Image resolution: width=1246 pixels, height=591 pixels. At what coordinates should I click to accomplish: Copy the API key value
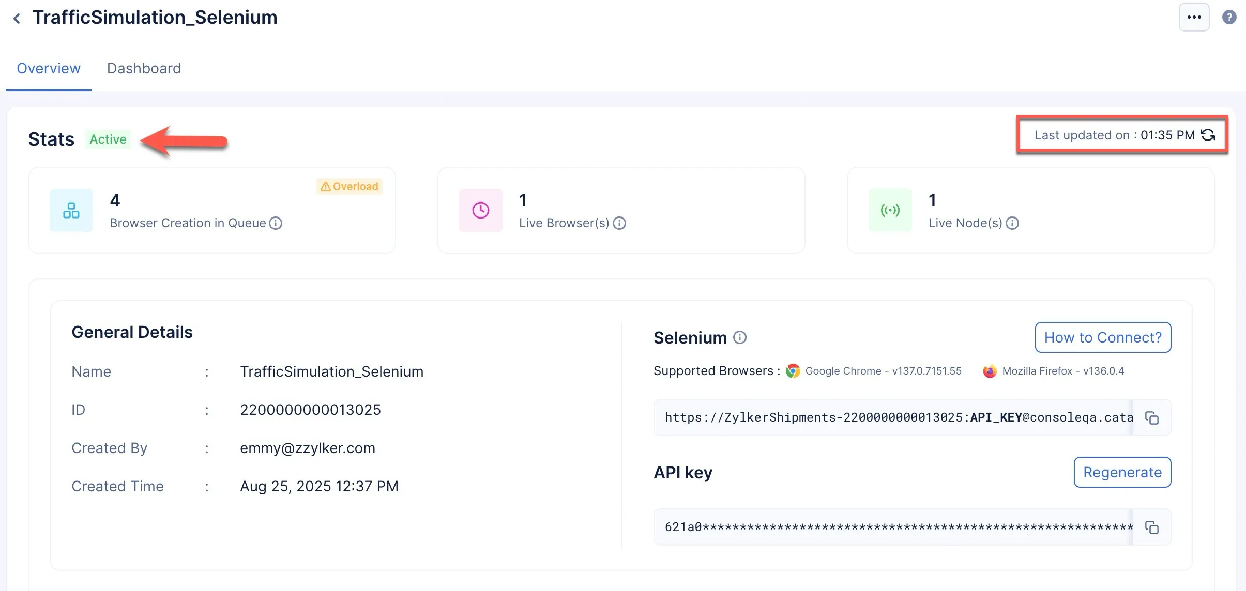coord(1151,527)
